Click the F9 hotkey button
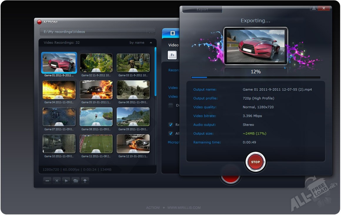Image resolution: width=341 pixels, height=215 pixels. [172, 55]
